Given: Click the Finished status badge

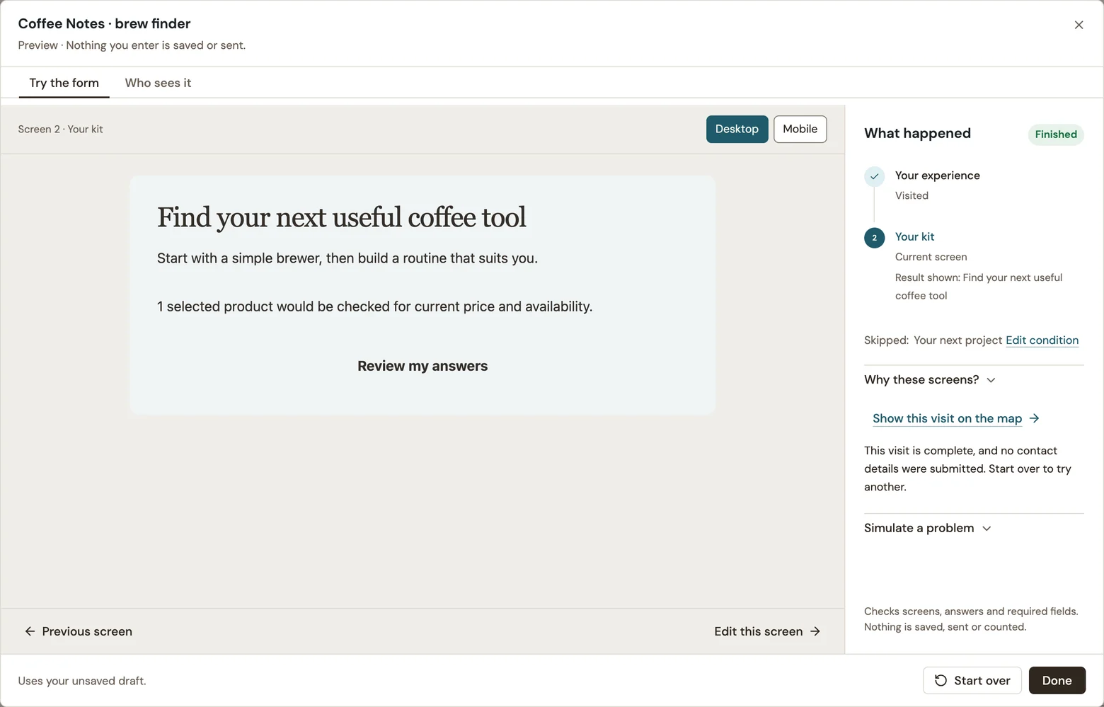Looking at the screenshot, I should (1055, 134).
